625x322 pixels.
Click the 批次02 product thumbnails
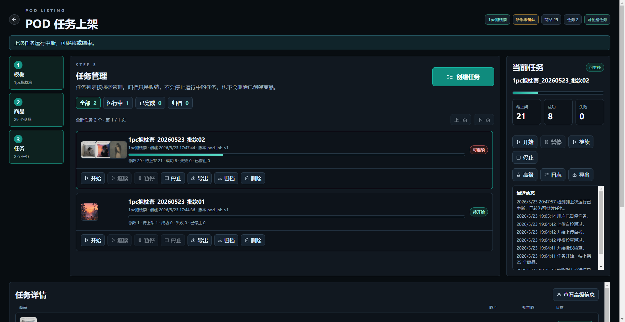[104, 150]
